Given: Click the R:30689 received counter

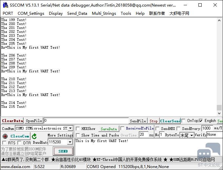Looking at the screenshot, I should [68, 167].
